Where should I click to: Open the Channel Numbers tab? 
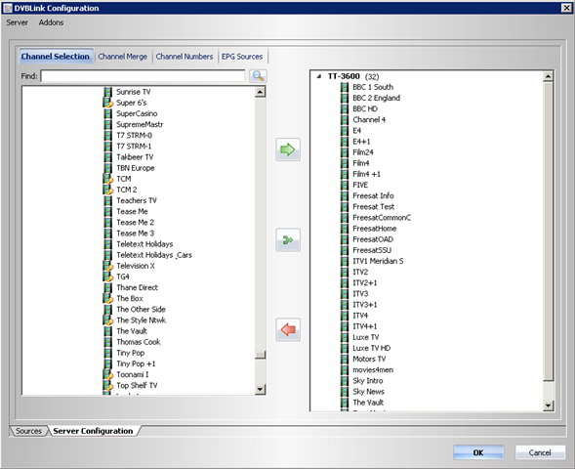185,57
